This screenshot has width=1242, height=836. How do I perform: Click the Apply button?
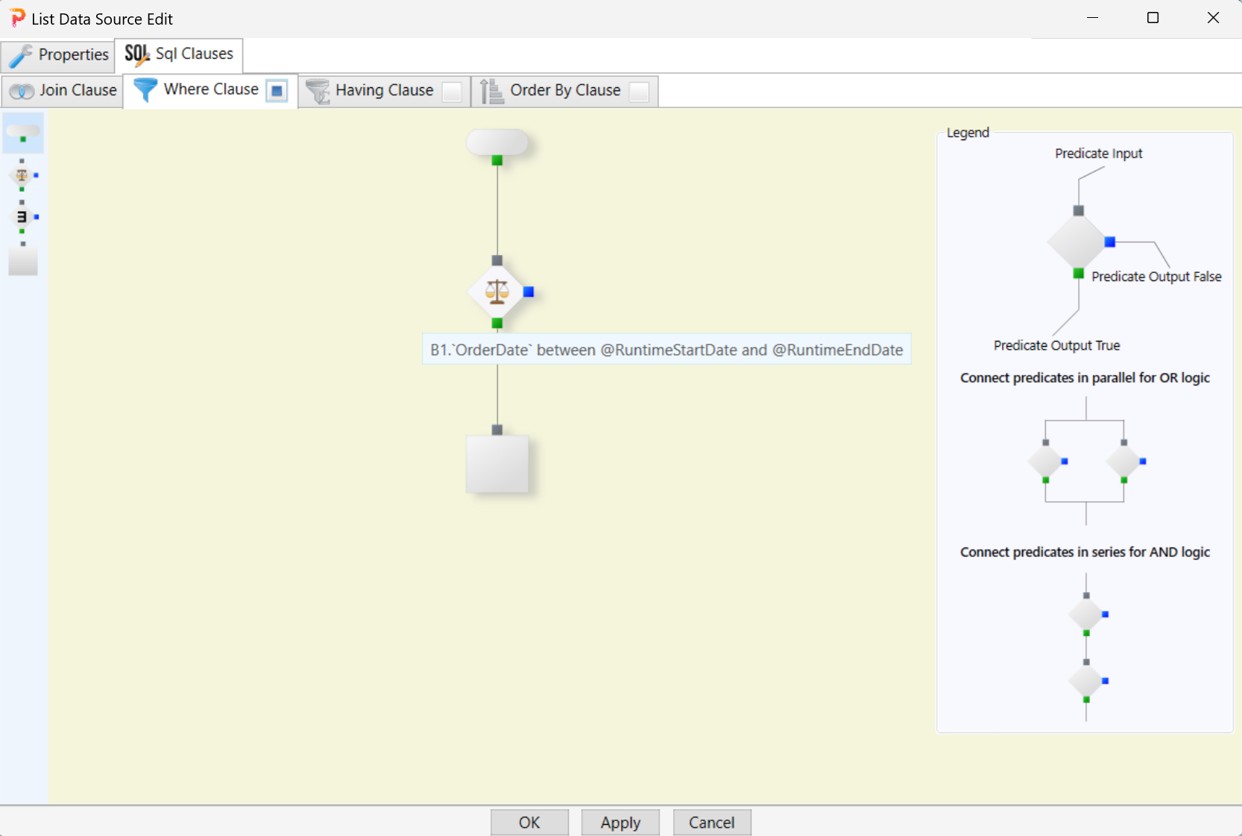pyautogui.click(x=620, y=822)
